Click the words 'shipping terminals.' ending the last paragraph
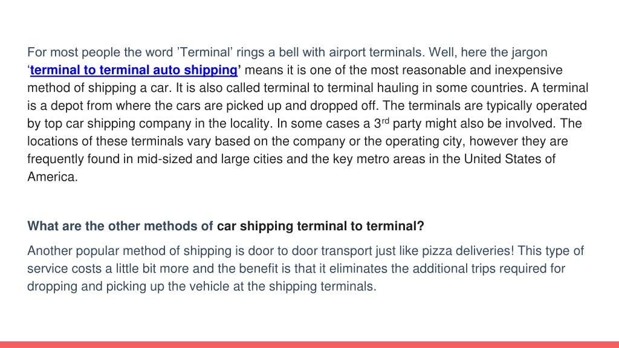Screen dimensions: 619x348 tap(323, 286)
